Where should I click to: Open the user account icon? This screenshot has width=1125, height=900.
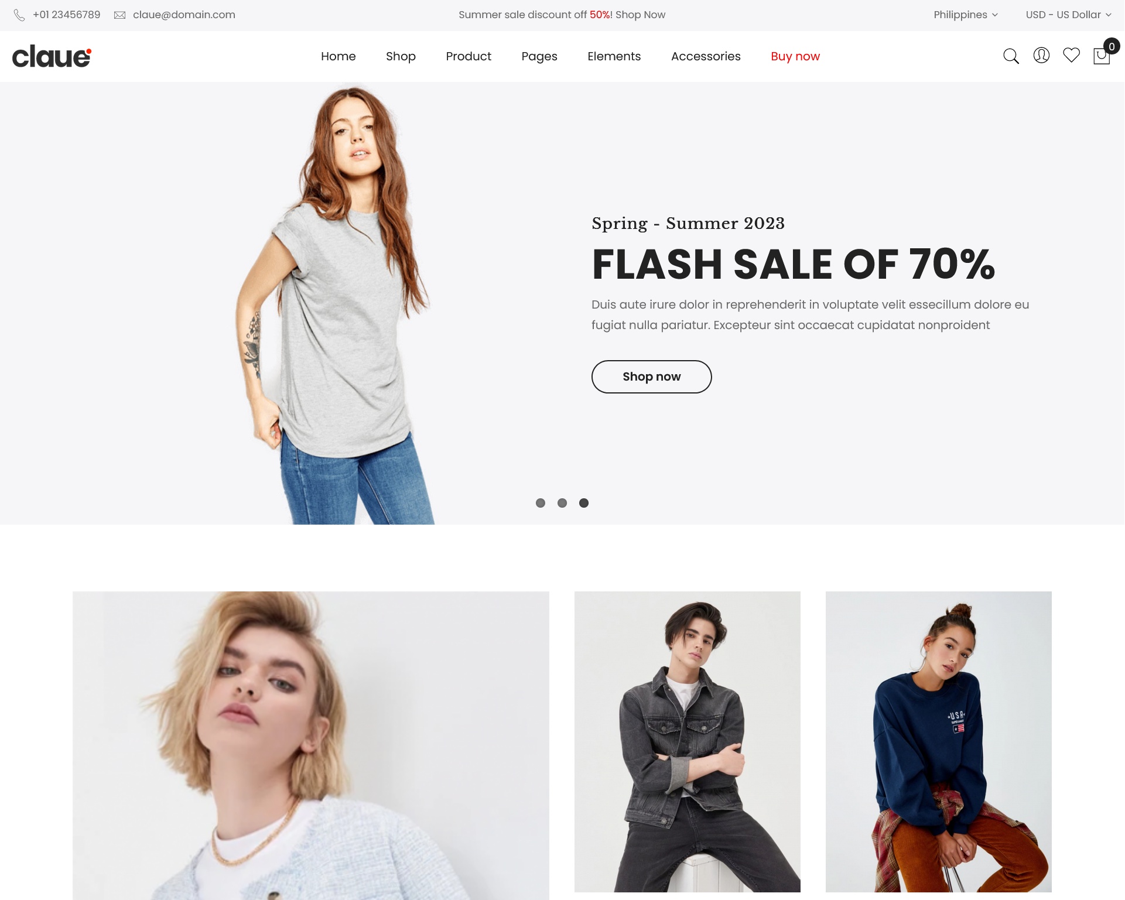point(1041,56)
